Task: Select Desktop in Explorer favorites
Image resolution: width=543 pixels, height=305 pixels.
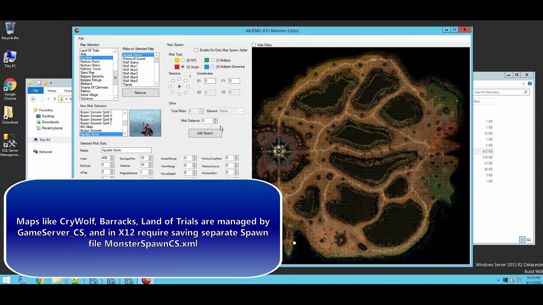Action: coord(48,116)
